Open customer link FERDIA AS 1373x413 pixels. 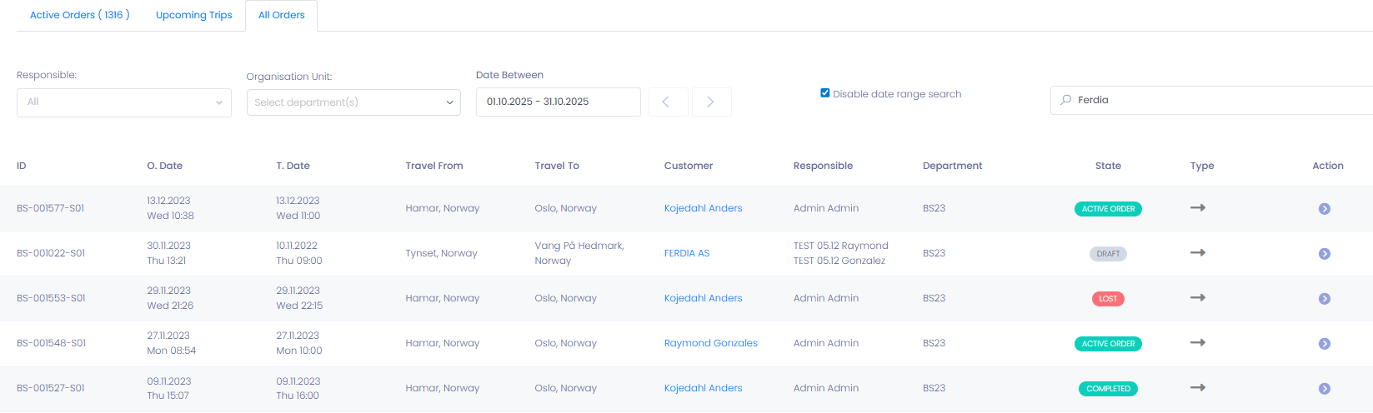(687, 253)
